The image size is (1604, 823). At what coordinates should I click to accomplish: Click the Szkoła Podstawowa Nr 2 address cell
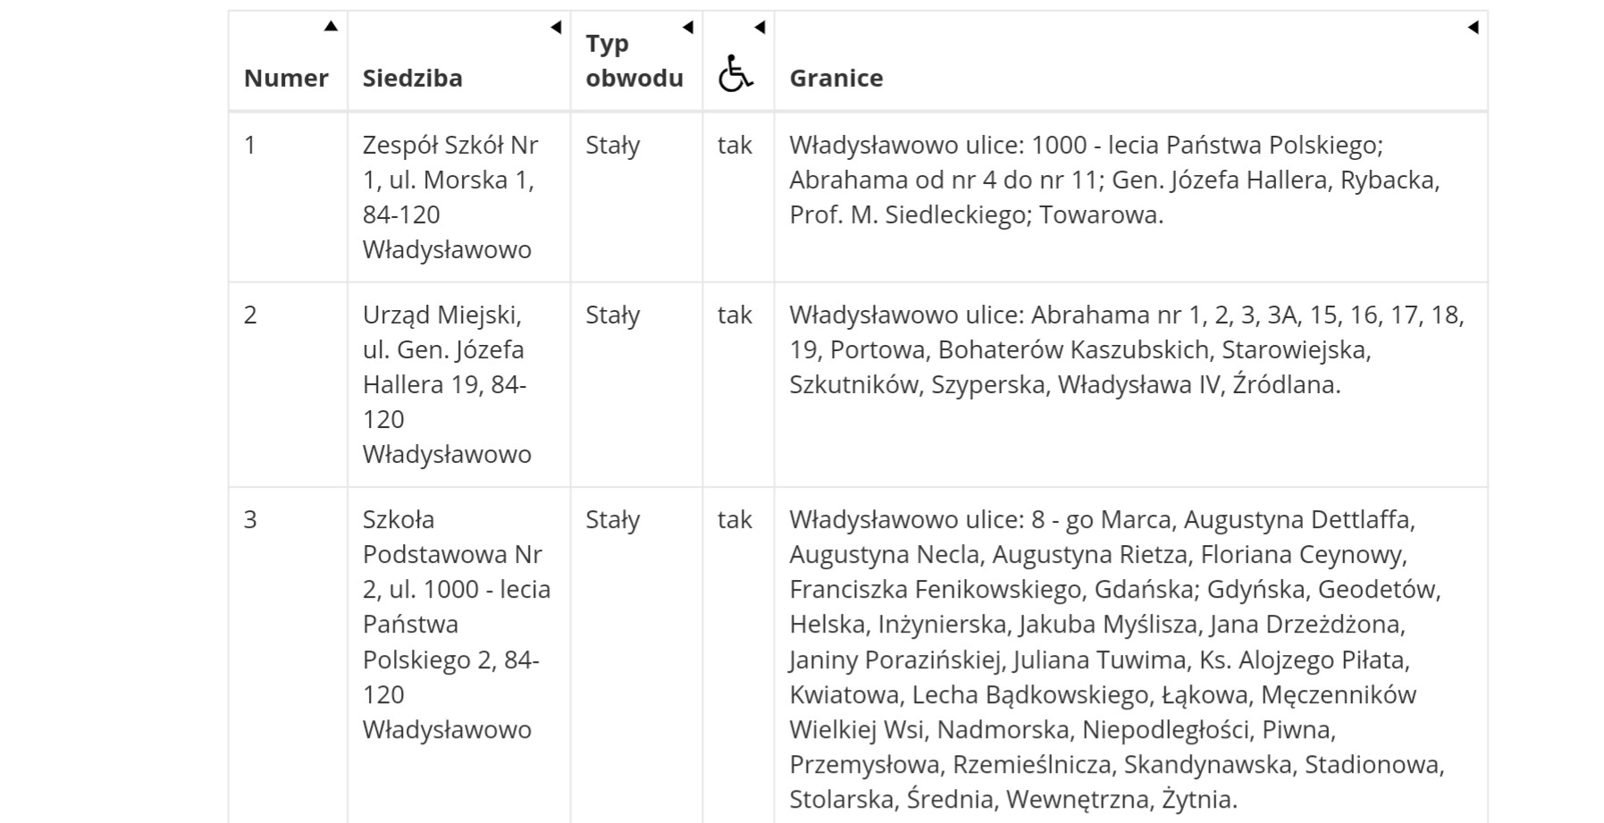coord(456,624)
